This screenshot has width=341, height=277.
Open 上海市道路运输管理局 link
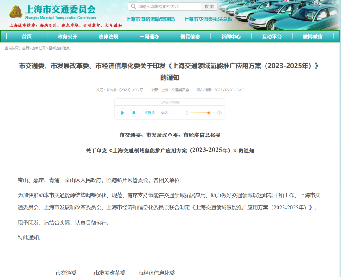(x=150, y=19)
